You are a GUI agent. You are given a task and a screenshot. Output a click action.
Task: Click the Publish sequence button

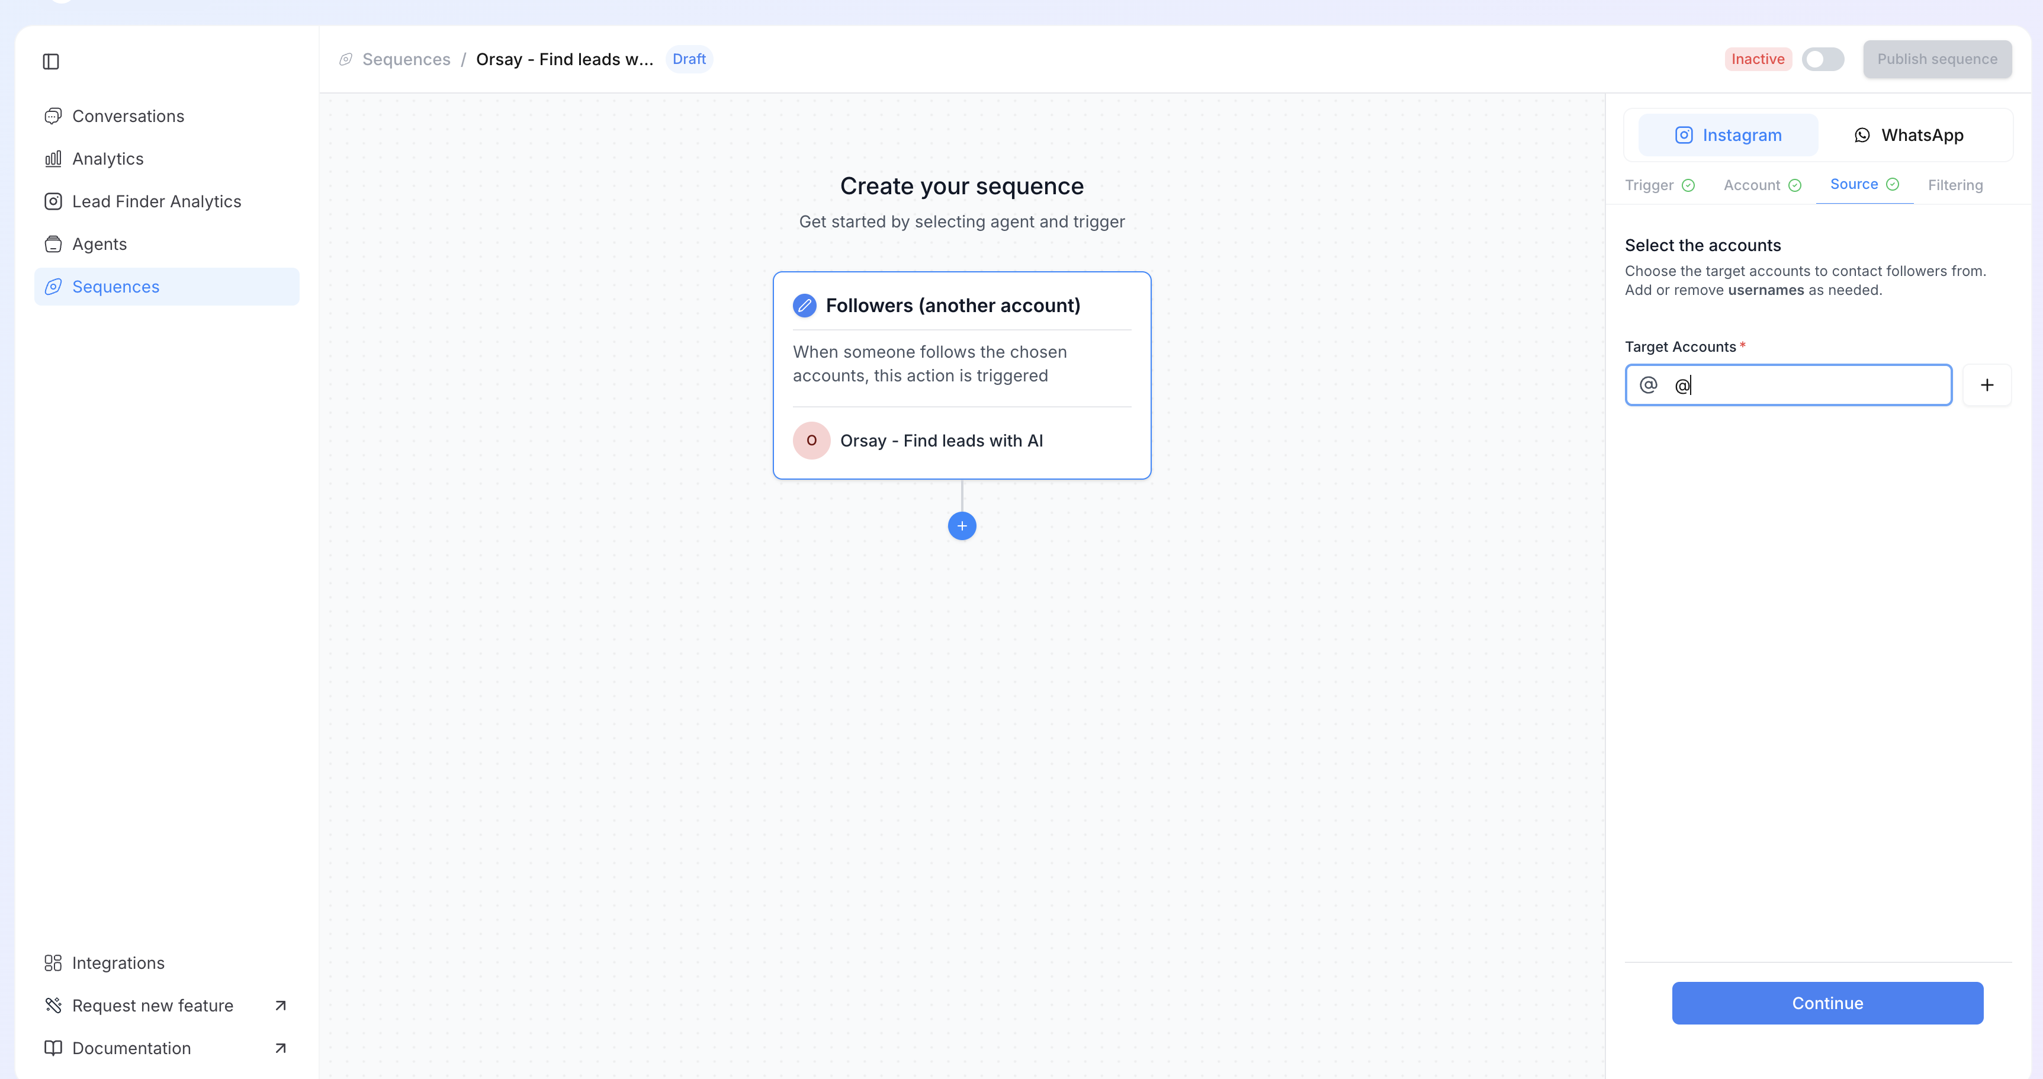1937,59
